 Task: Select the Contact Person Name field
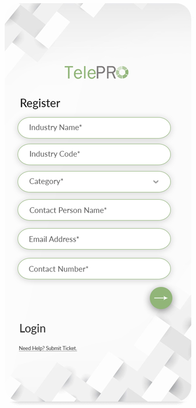94,210
